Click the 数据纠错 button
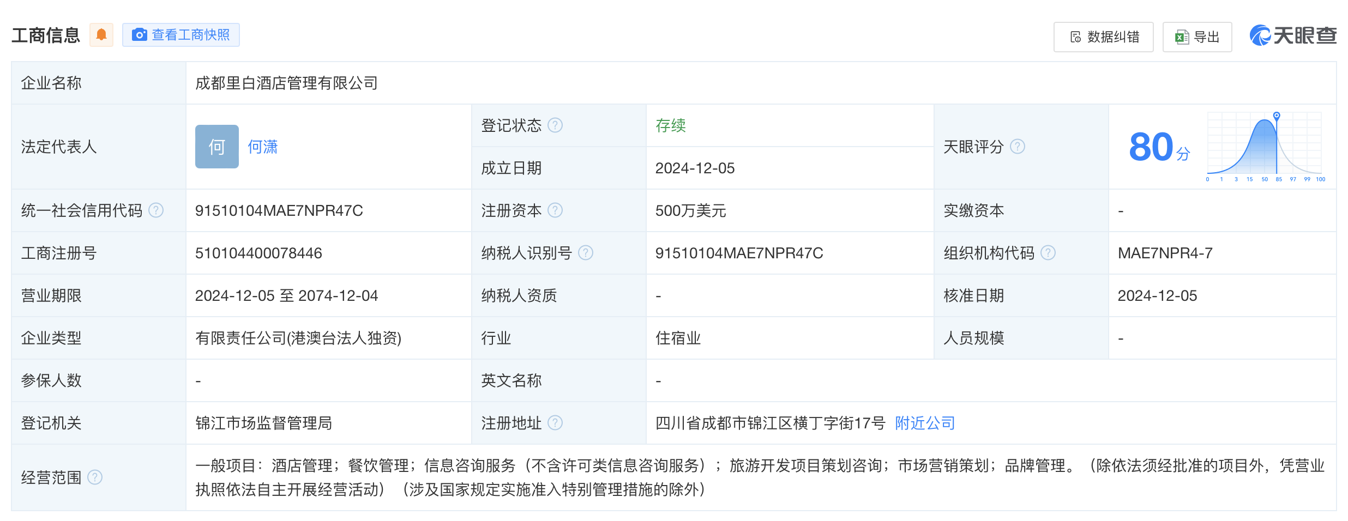1348x521 pixels. (x=1103, y=37)
